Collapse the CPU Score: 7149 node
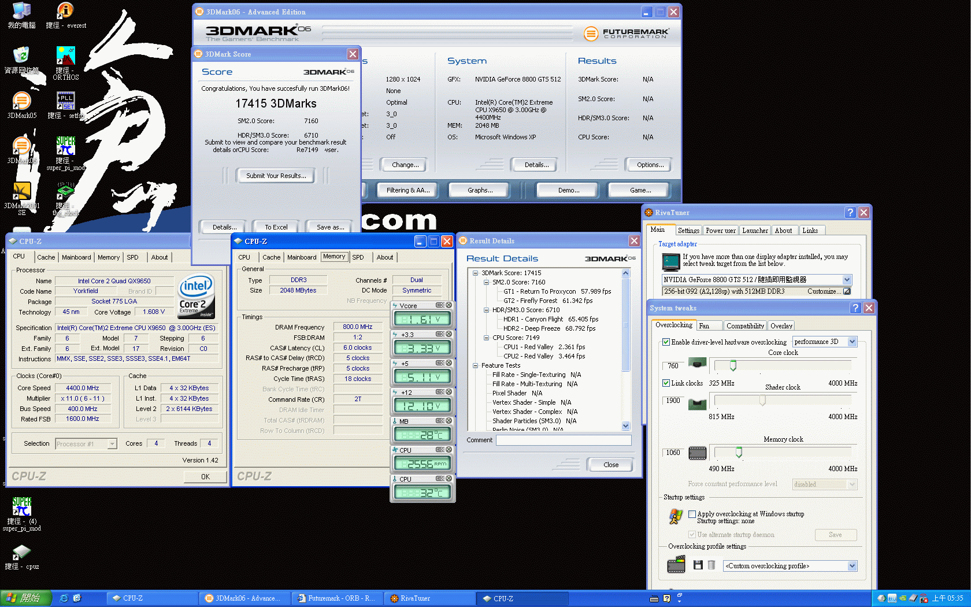Image resolution: width=971 pixels, height=607 pixels. (486, 338)
